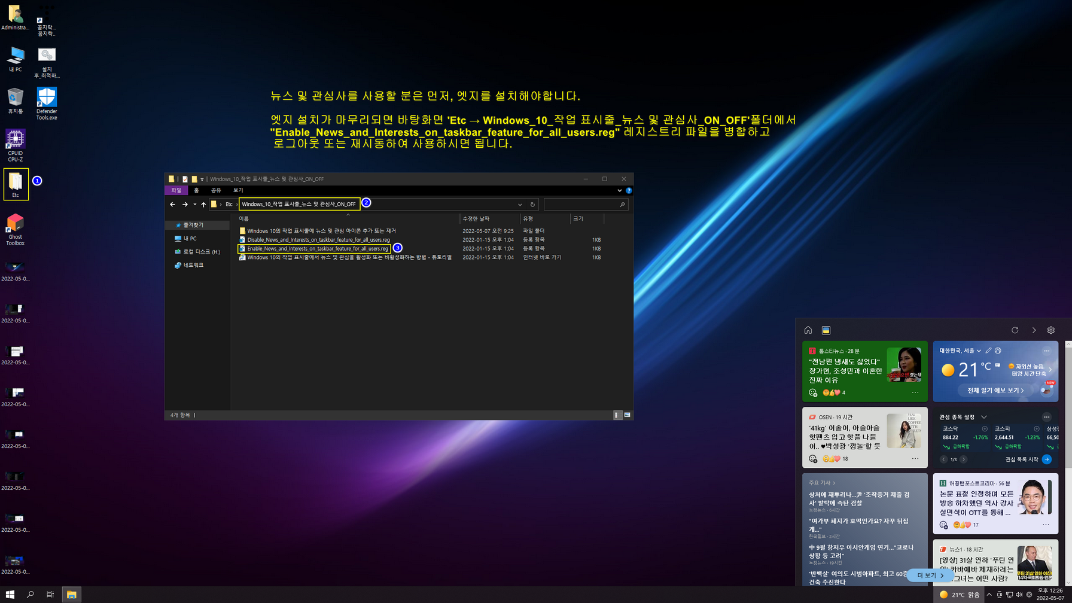
Task: Open the 보기 ribbon tab
Action: click(238, 190)
